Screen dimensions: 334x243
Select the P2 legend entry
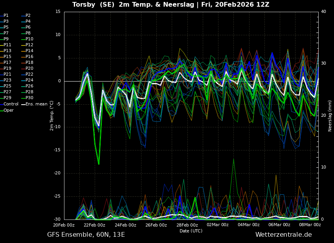28,16
